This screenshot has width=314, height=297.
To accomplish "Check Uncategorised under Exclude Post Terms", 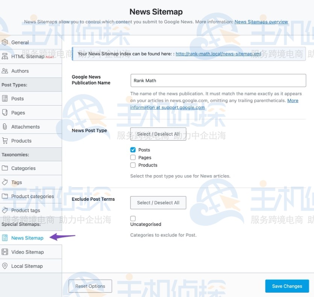I will pos(133,218).
